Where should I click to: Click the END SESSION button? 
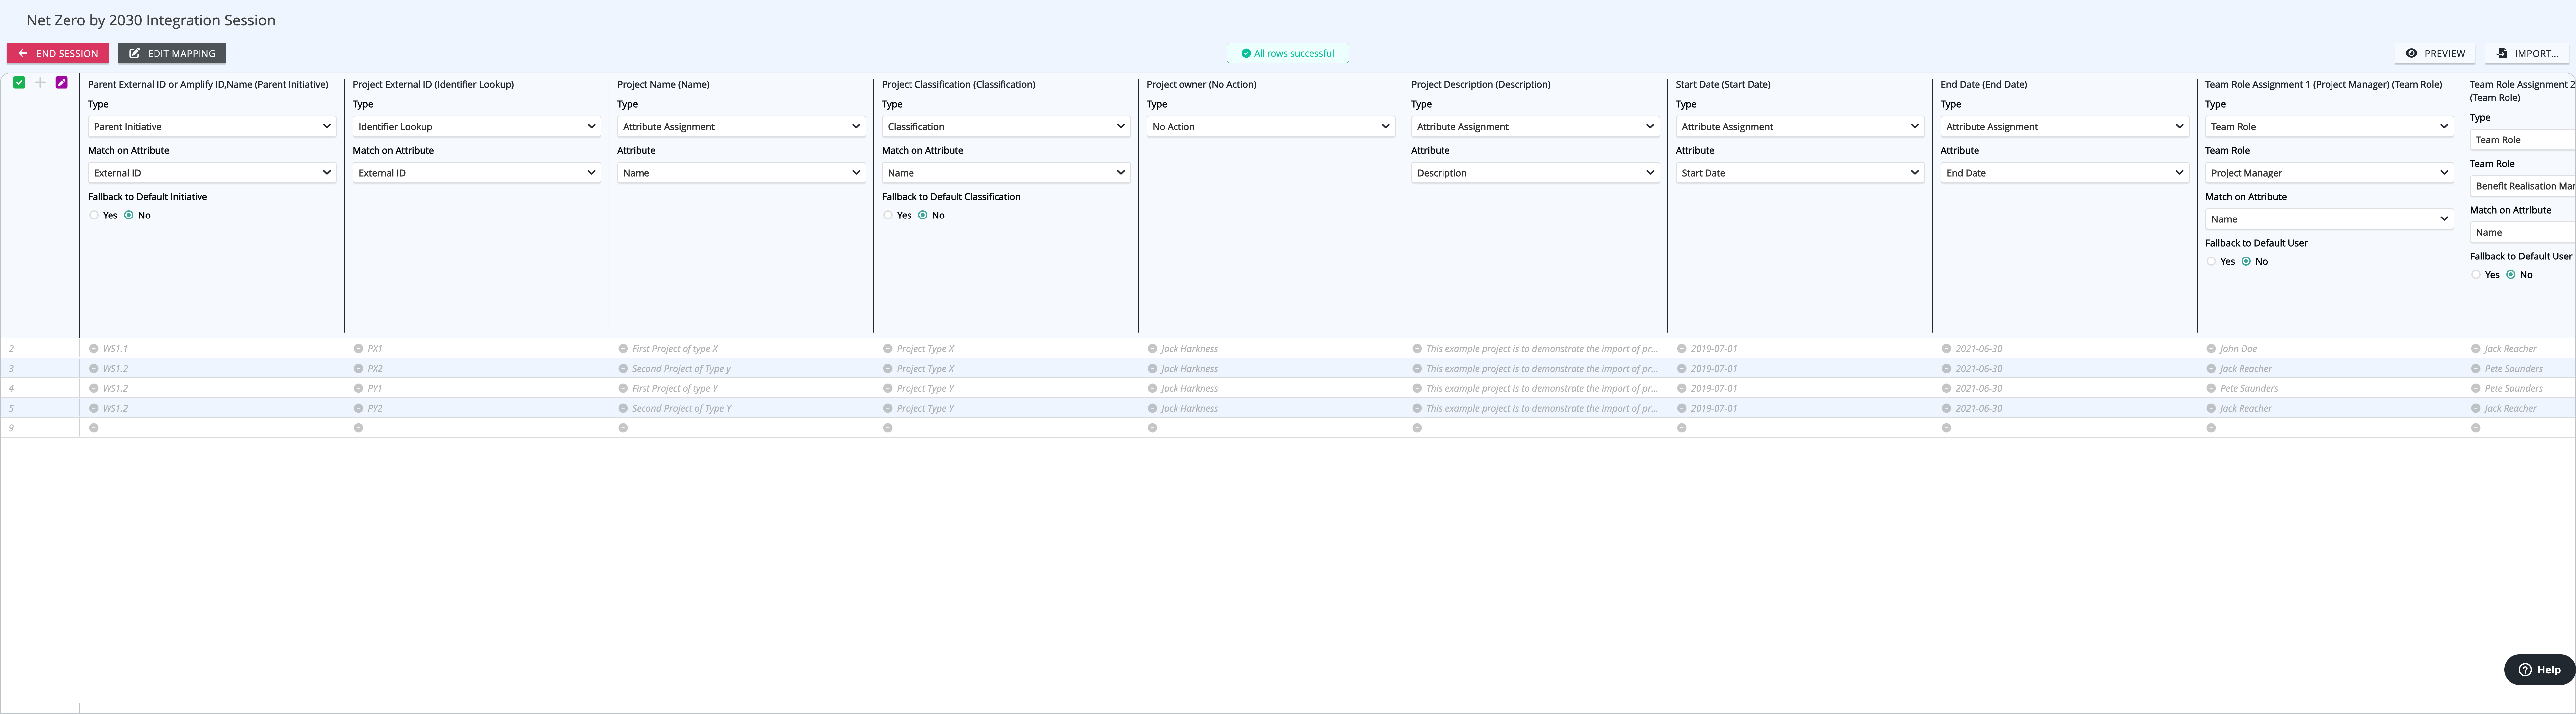pyautogui.click(x=58, y=53)
